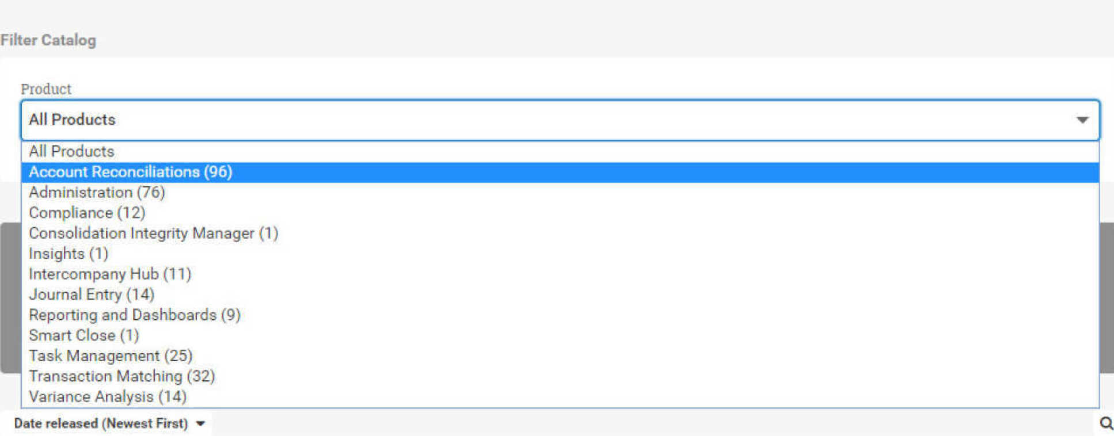Image resolution: width=1114 pixels, height=436 pixels.
Task: Select Account Reconciliations (96) option
Action: (131, 172)
